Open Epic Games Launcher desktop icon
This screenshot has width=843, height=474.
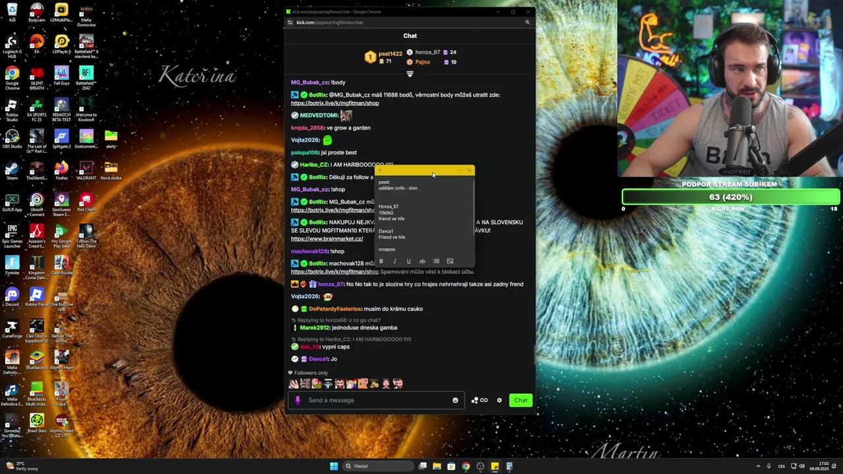point(12,234)
